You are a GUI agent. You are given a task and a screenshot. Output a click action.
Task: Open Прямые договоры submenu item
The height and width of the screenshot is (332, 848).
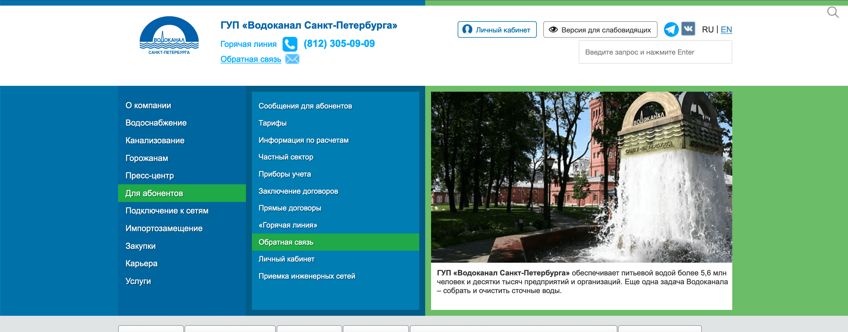tap(290, 208)
